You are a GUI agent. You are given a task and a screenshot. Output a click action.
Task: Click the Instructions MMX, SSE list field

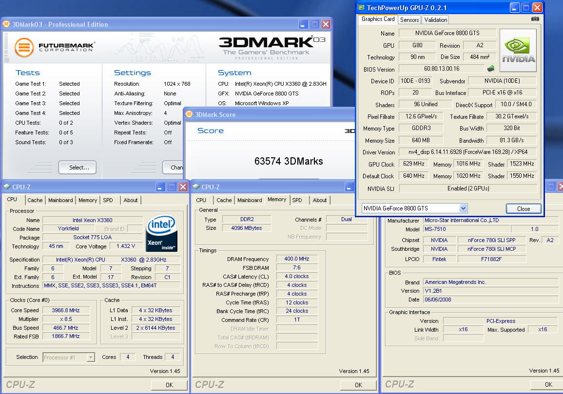(111, 285)
